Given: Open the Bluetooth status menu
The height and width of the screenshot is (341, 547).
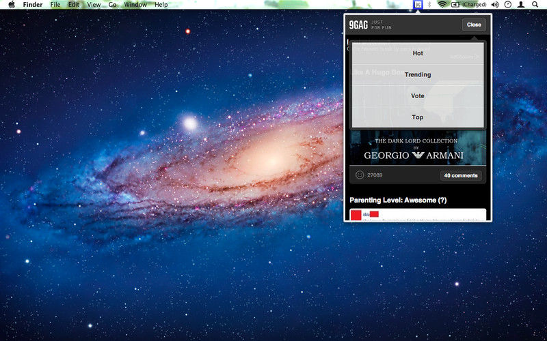Looking at the screenshot, I should [430, 5].
